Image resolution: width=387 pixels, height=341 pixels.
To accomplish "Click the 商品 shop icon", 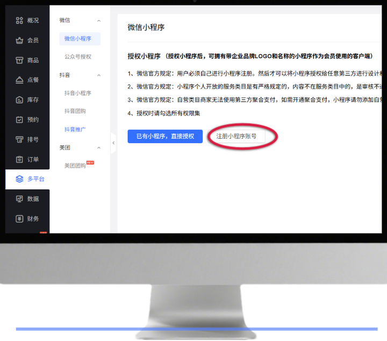I will tap(19, 60).
